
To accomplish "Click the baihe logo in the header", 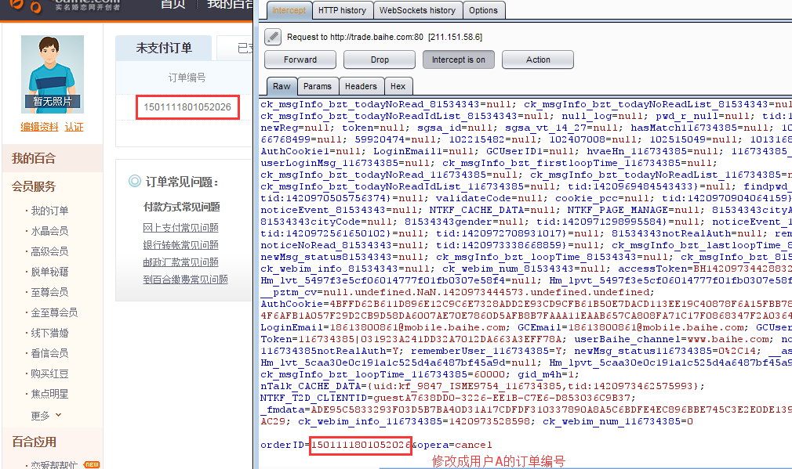I will pos(66,6).
